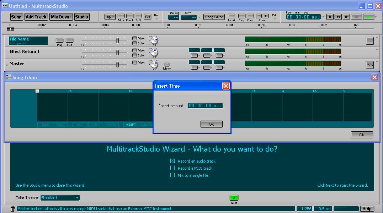Solo the Effect Return 1 section
This screenshot has width=383, height=213.
tap(134, 55)
